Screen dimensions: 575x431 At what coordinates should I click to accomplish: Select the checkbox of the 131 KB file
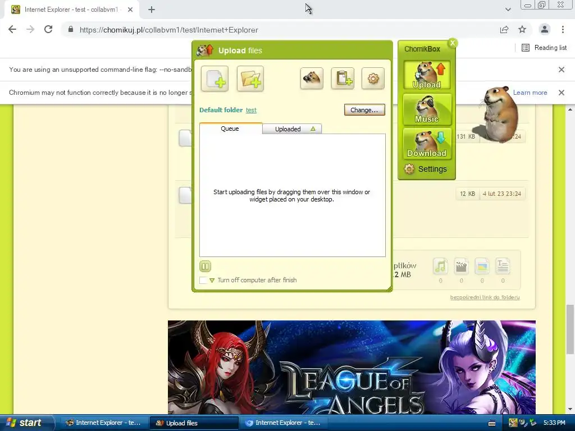[x=185, y=138]
